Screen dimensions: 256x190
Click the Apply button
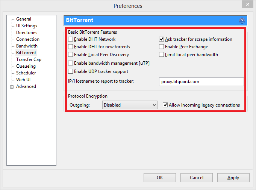click(233, 178)
